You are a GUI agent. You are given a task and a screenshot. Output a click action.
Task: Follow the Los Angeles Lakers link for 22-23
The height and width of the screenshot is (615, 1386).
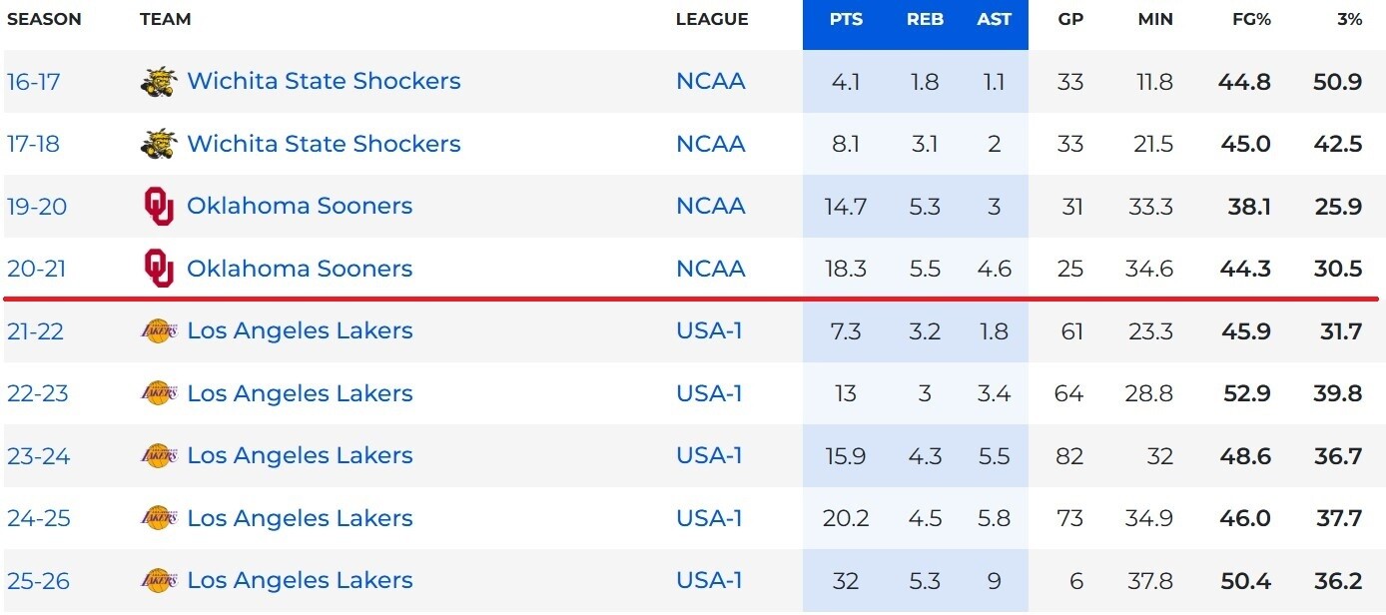300,393
